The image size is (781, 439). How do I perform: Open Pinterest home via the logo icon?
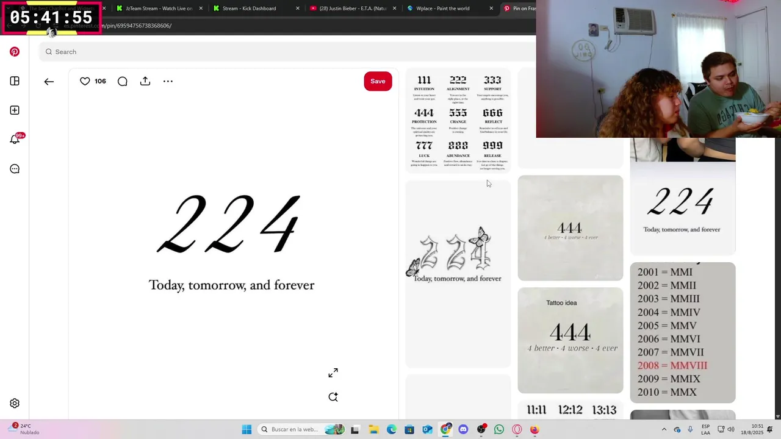[15, 52]
